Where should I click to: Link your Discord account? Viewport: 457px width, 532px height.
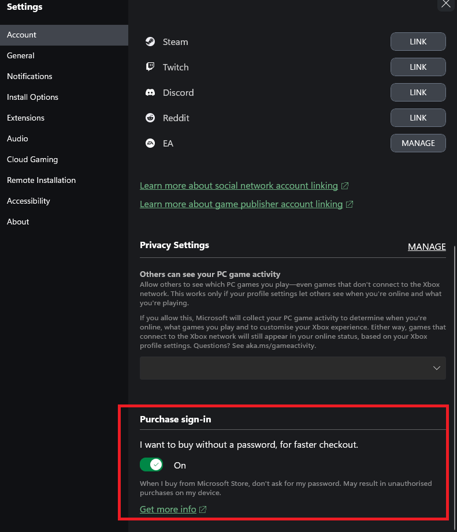pos(418,92)
